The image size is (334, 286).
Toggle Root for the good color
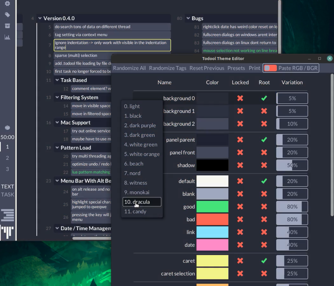(264, 207)
